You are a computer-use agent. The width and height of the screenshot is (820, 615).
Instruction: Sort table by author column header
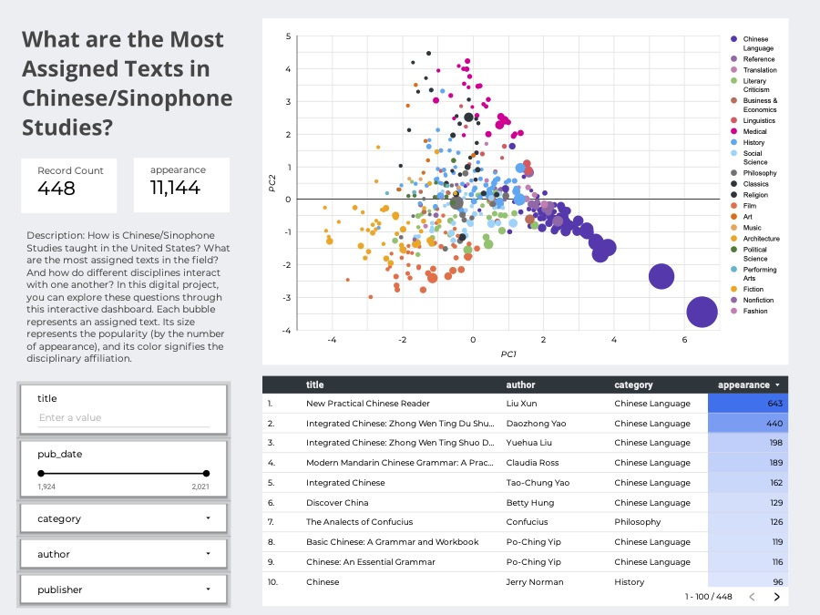[521, 385]
